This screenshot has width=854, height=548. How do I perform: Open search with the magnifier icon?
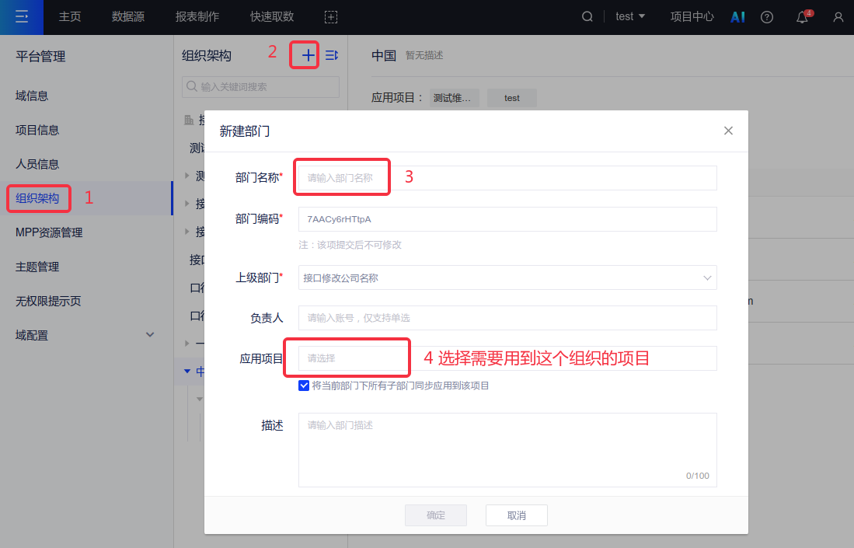click(587, 17)
